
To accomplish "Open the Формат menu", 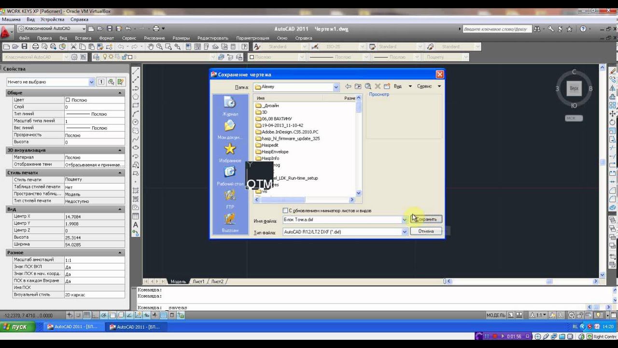I will (x=107, y=38).
